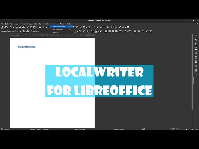
Task: Apply the font color A swatch
Action: (96, 31)
